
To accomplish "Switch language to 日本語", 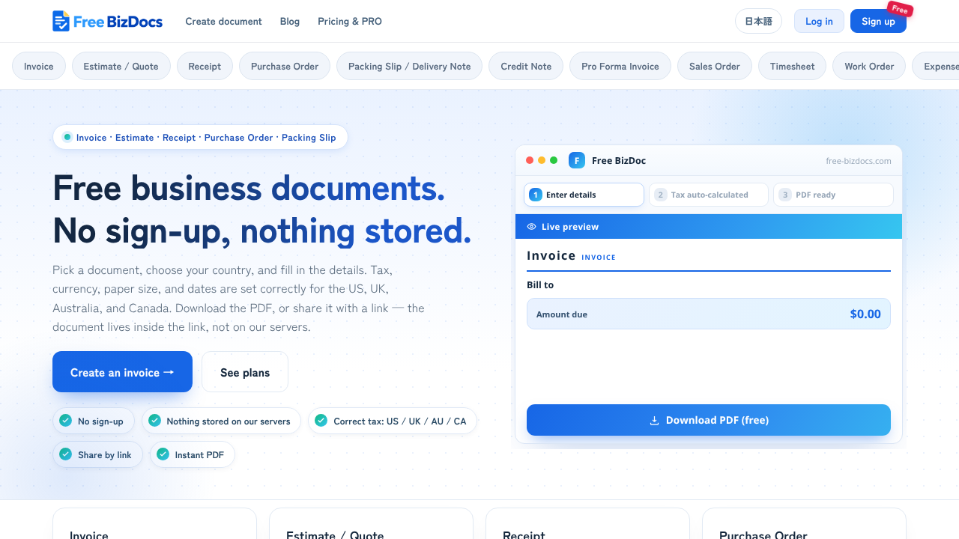I will 758,21.
